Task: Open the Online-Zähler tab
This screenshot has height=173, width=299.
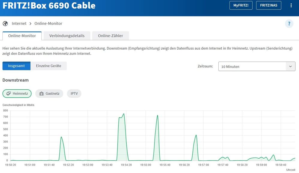Action: [x=110, y=36]
